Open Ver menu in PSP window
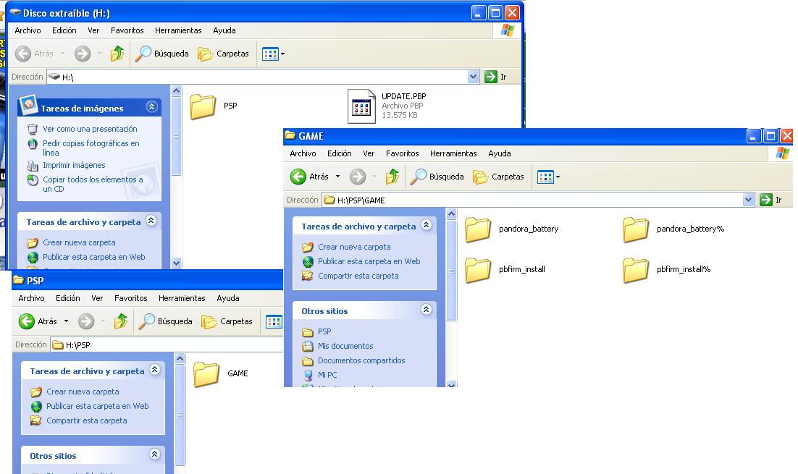Viewport: 798px width, 474px height. (x=97, y=299)
